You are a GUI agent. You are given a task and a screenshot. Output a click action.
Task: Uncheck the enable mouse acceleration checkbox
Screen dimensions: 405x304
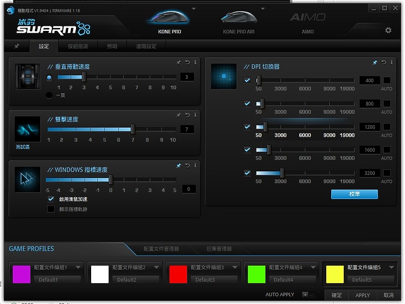point(51,199)
